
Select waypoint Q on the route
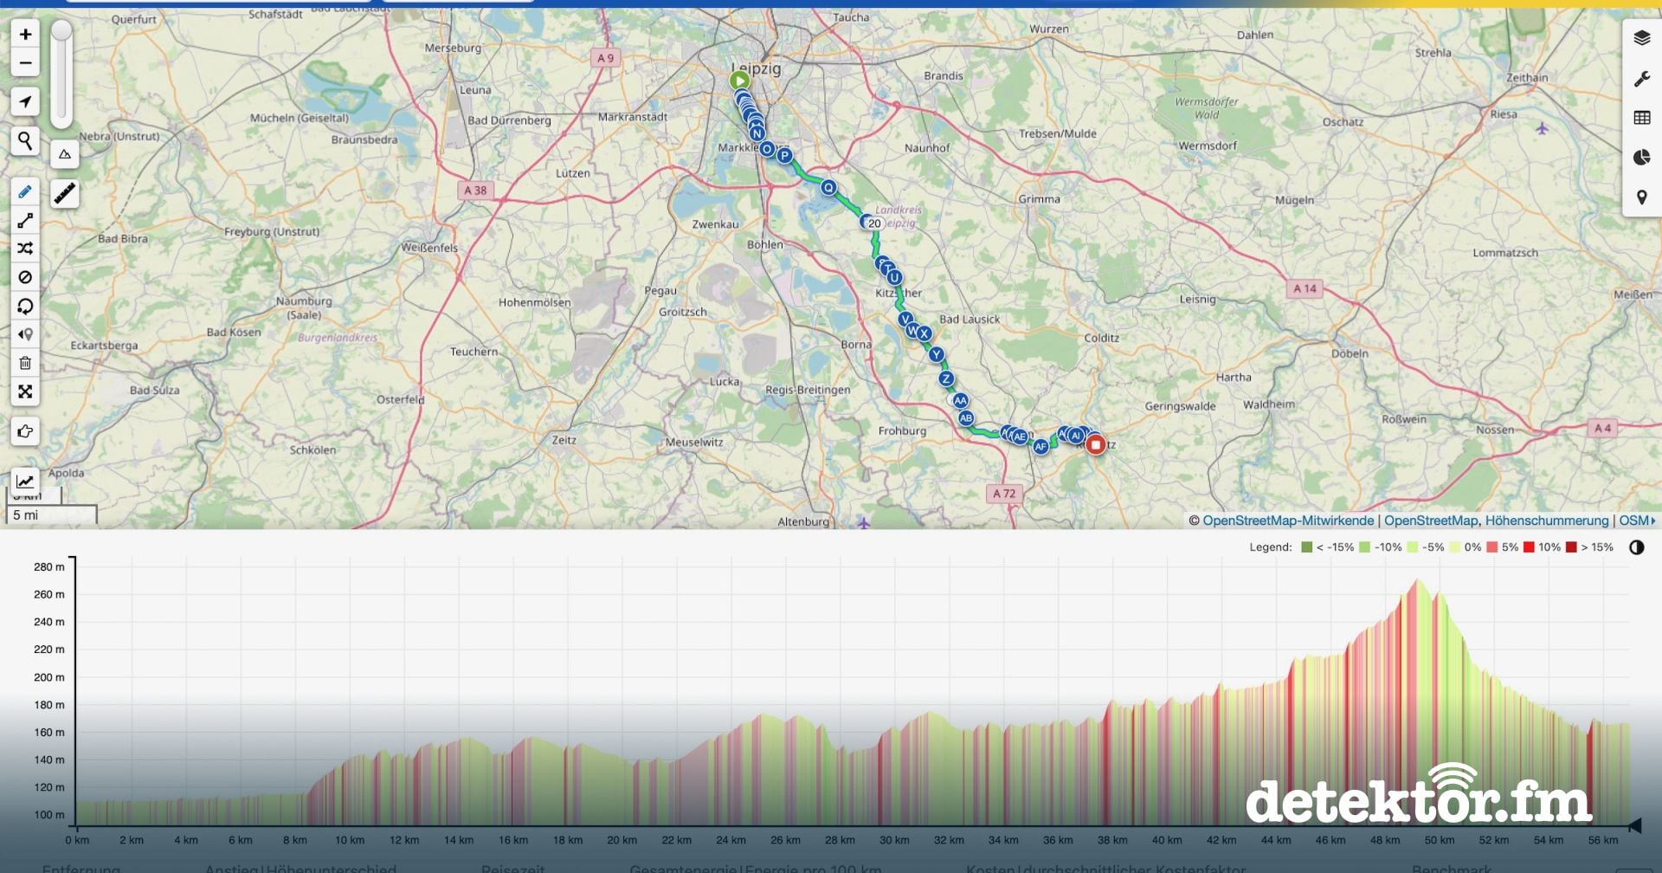tap(828, 188)
